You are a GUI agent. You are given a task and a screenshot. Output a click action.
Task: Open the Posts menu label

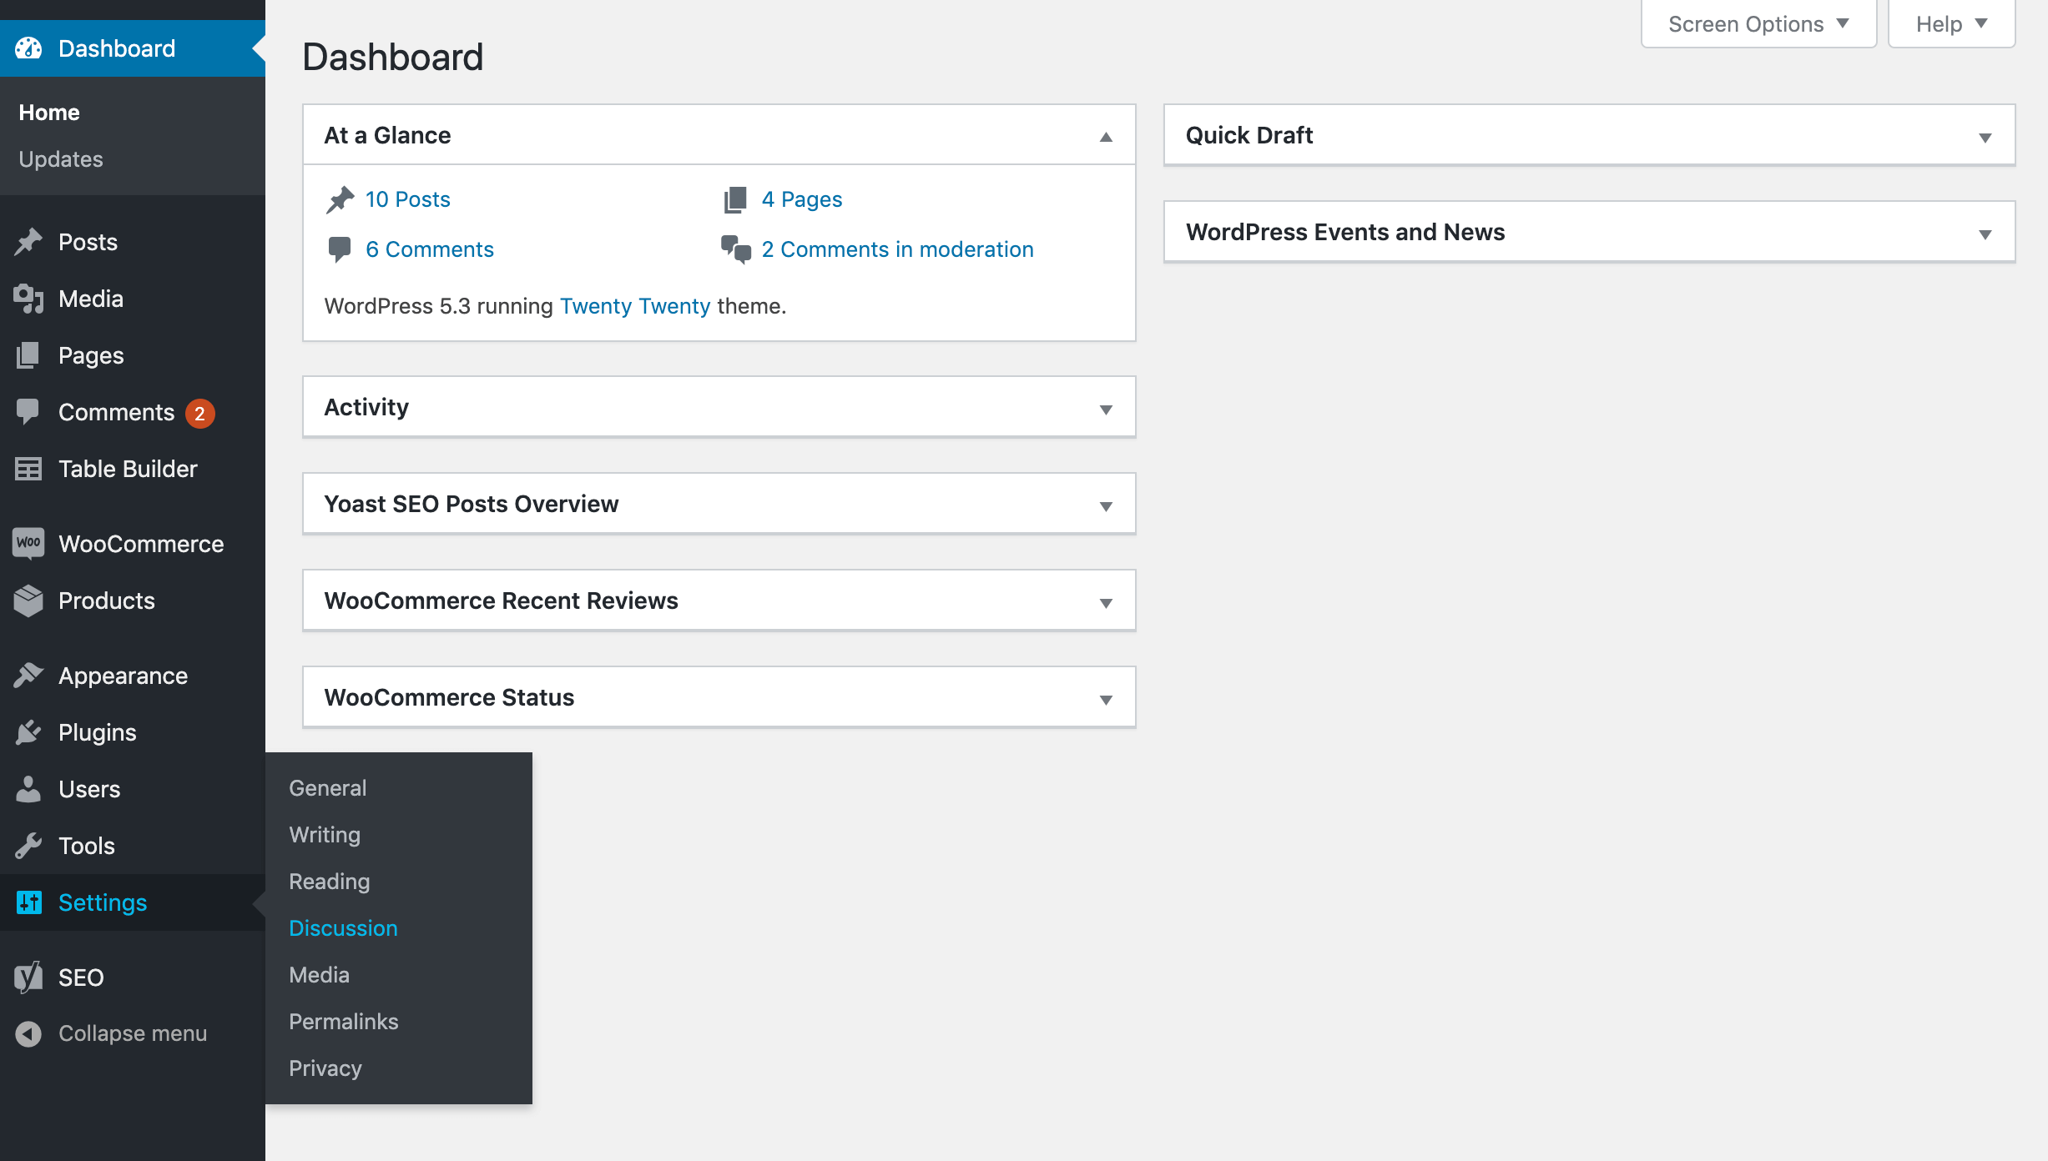pyautogui.click(x=88, y=242)
